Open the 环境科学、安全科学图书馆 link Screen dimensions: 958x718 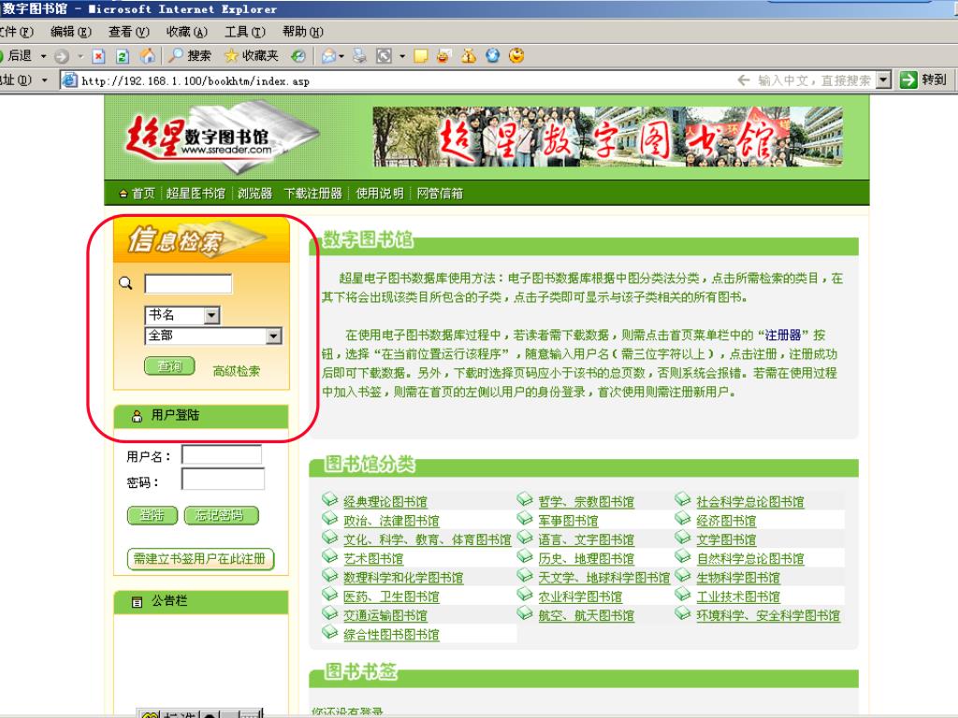click(x=768, y=615)
